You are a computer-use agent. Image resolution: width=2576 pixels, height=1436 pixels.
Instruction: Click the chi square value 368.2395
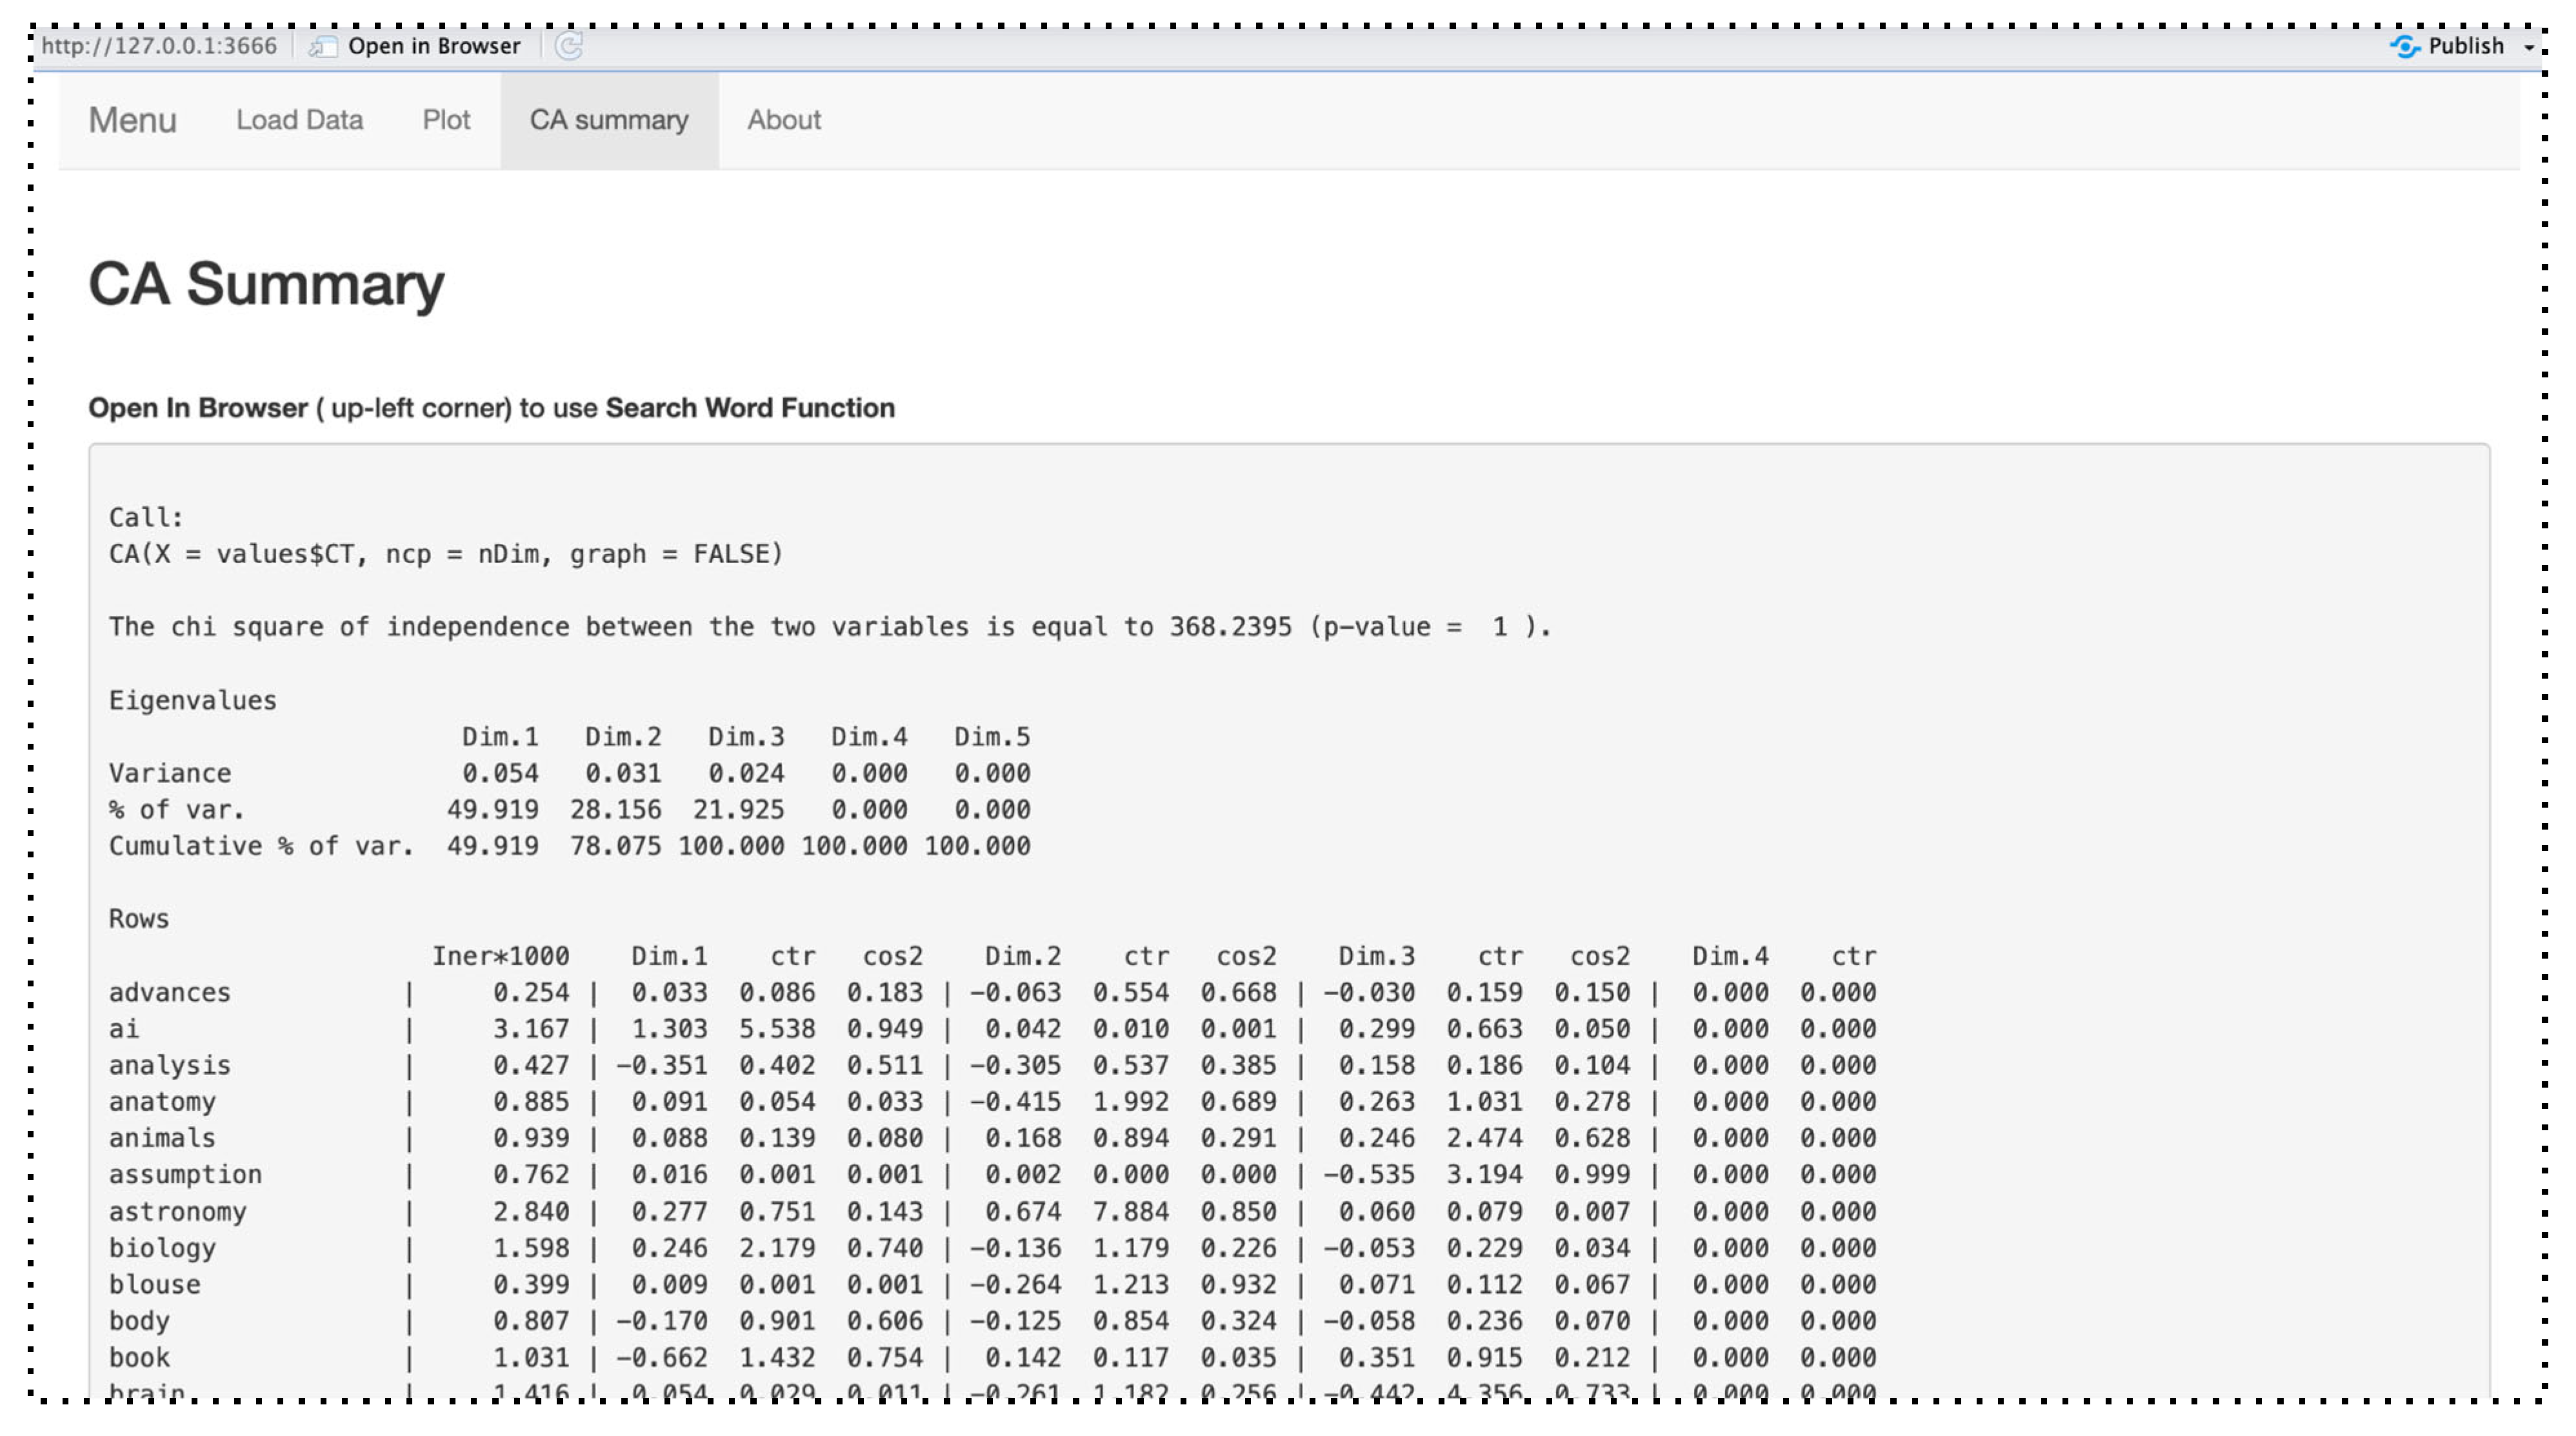1230,627
